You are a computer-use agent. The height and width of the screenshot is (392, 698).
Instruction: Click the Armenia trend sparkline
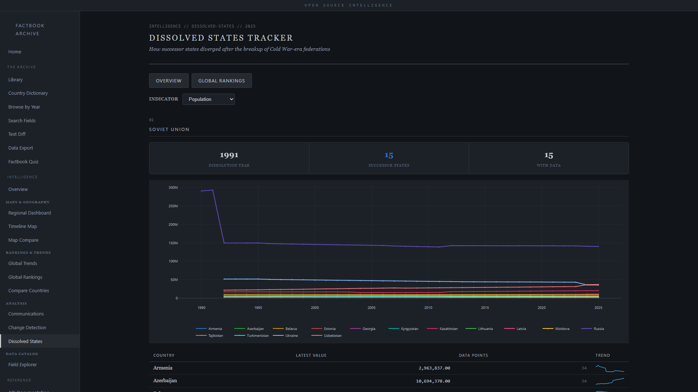click(x=610, y=369)
